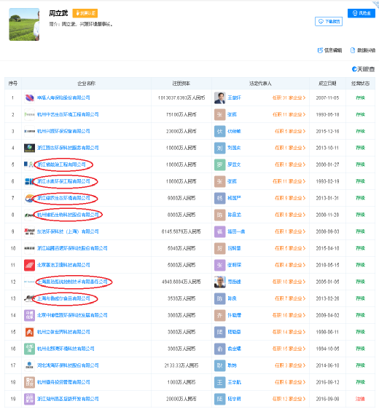Click the company logo in row 1
This screenshot has height=409, width=379.
pos(29,98)
